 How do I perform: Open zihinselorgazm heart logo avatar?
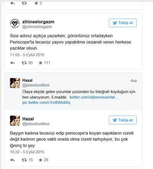pos(15,23)
